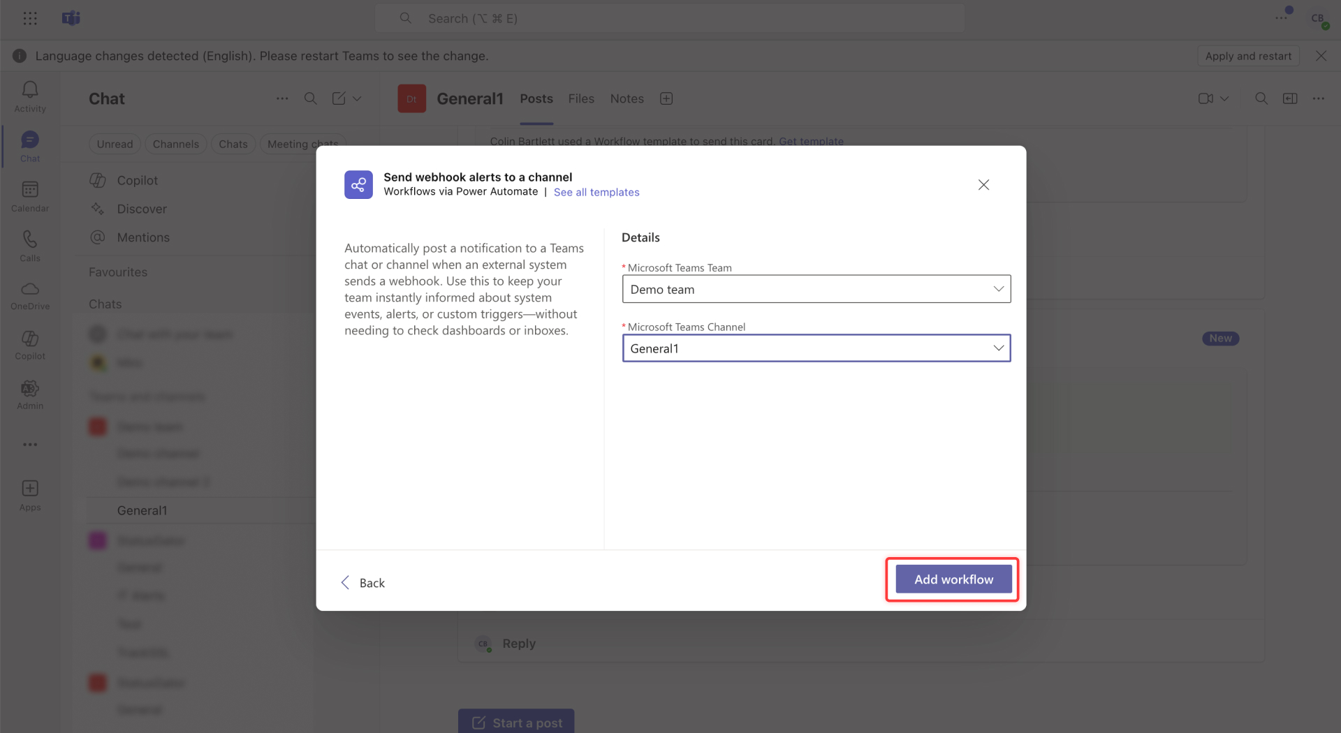Image resolution: width=1341 pixels, height=733 pixels.
Task: Add a tab with the plus icon
Action: [666, 98]
